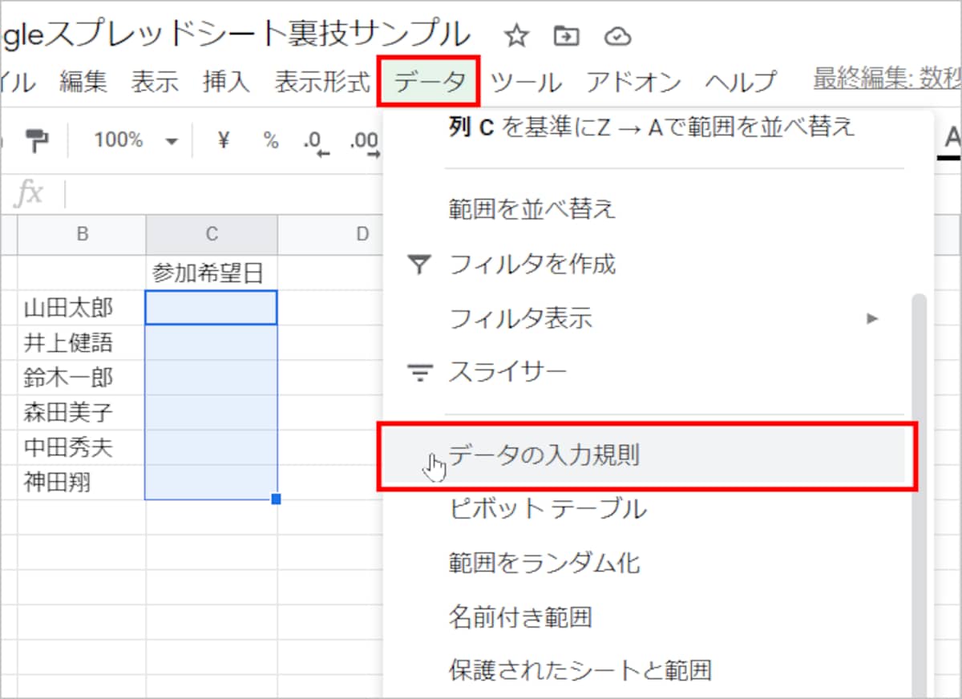The width and height of the screenshot is (962, 699).
Task: Star the spreadsheet document
Action: pyautogui.click(x=517, y=36)
